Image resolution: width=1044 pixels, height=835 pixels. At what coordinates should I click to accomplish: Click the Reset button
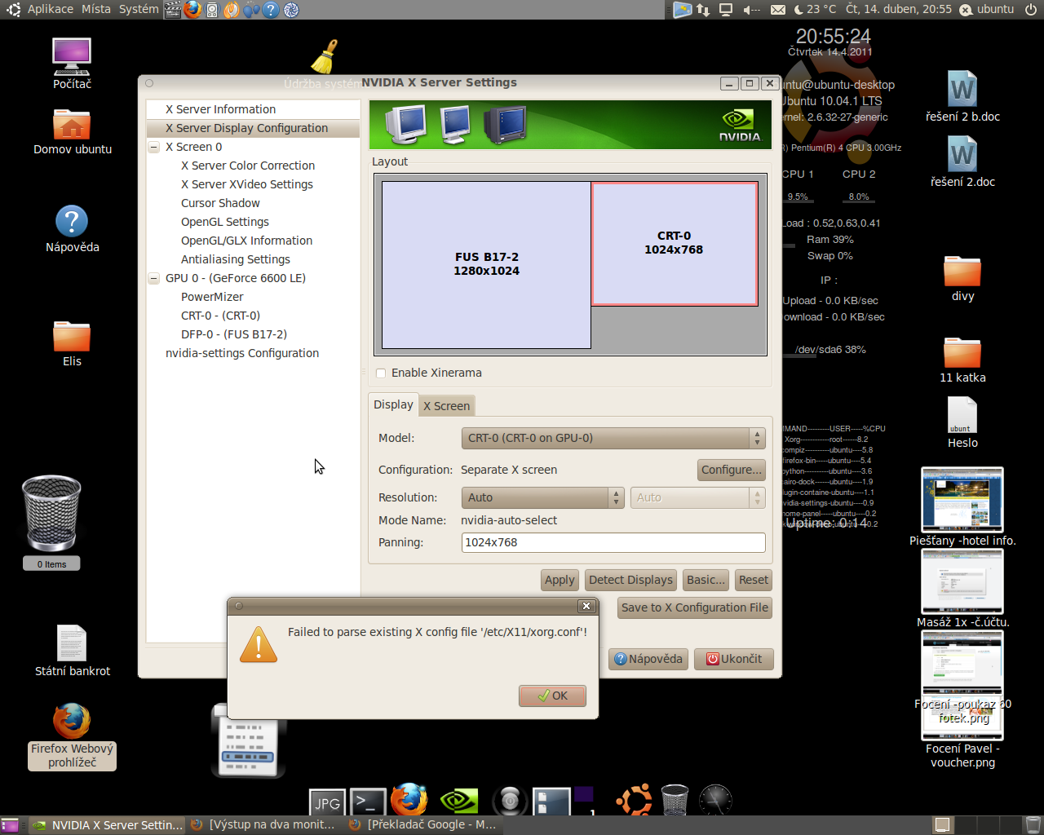tap(754, 580)
